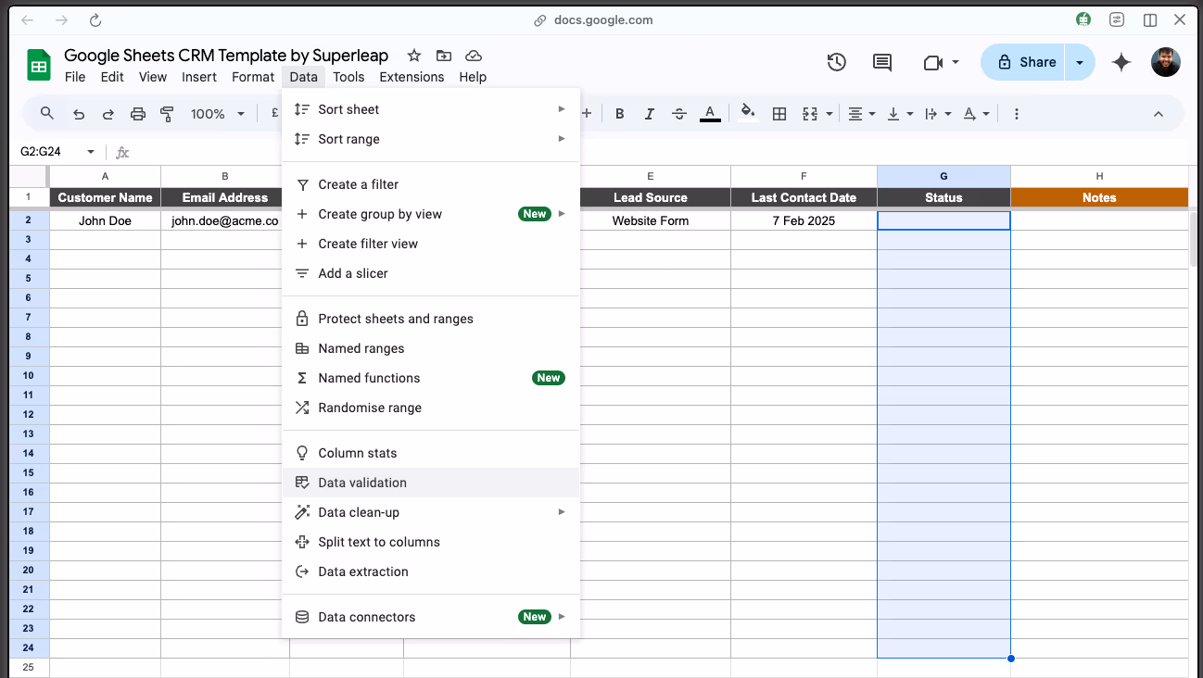Viewport: 1203px width, 678px height.
Task: Open text wrapping dropdown
Action: [938, 114]
